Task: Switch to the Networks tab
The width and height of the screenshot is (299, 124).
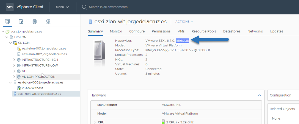Action: pos(255,31)
